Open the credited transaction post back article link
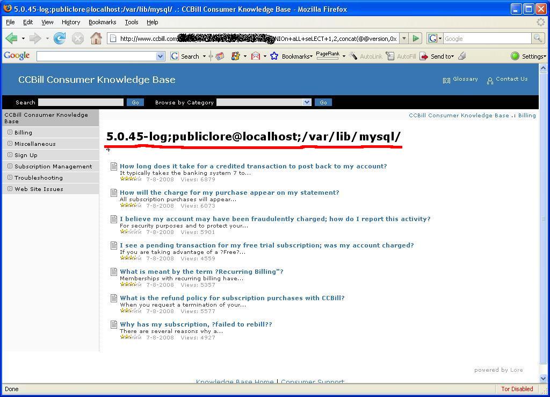 click(254, 166)
